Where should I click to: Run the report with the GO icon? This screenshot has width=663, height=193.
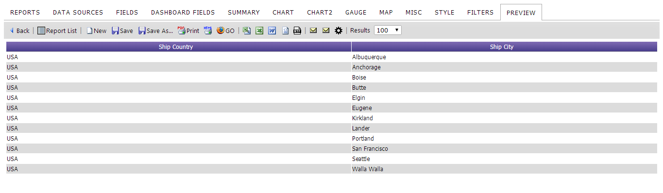226,31
